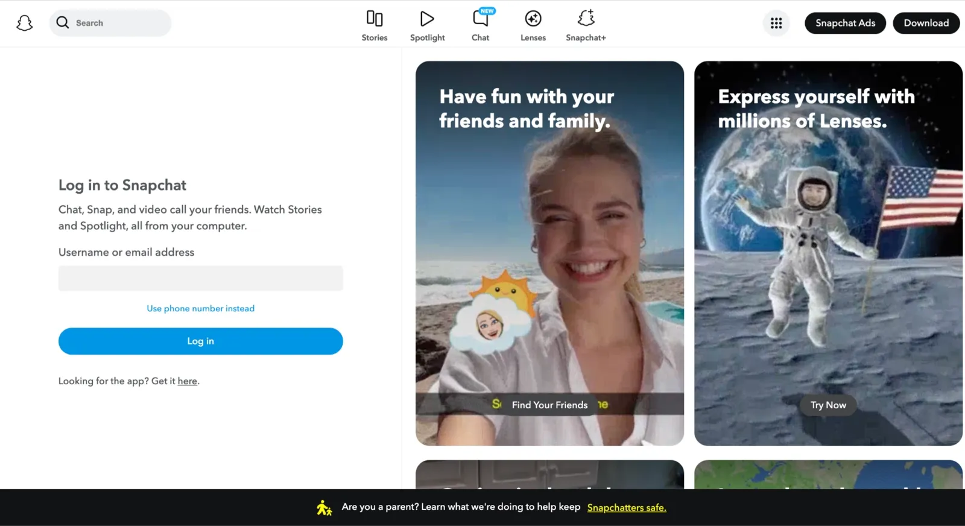The image size is (965, 526).
Task: Go to Snapchat Ads
Action: 845,23
